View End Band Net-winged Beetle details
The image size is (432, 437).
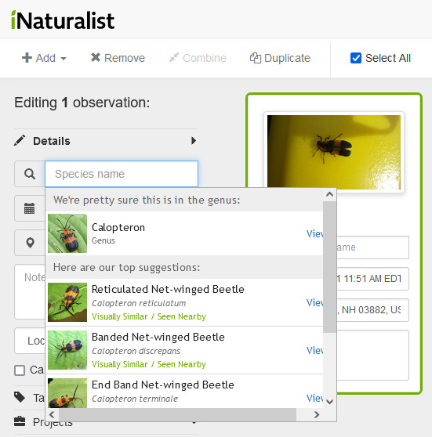pos(315,398)
